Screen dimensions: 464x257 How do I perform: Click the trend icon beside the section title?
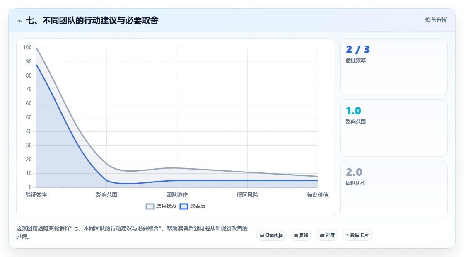pyautogui.click(x=20, y=21)
